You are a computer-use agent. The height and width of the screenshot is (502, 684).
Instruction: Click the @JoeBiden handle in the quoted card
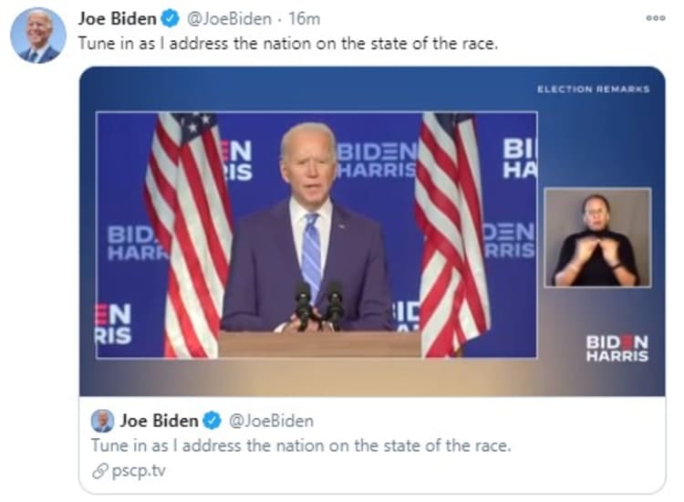pos(270,421)
